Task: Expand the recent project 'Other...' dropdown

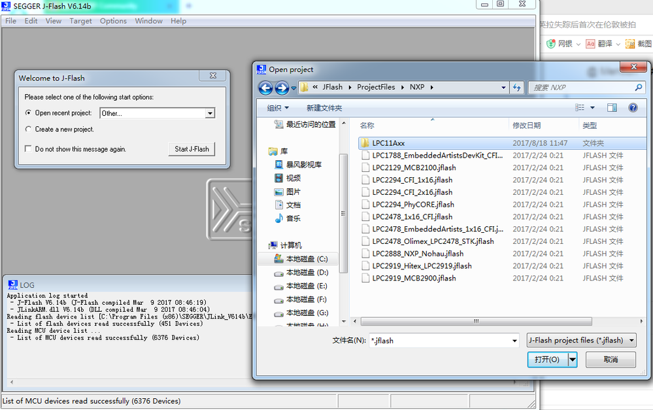Action: pos(210,113)
